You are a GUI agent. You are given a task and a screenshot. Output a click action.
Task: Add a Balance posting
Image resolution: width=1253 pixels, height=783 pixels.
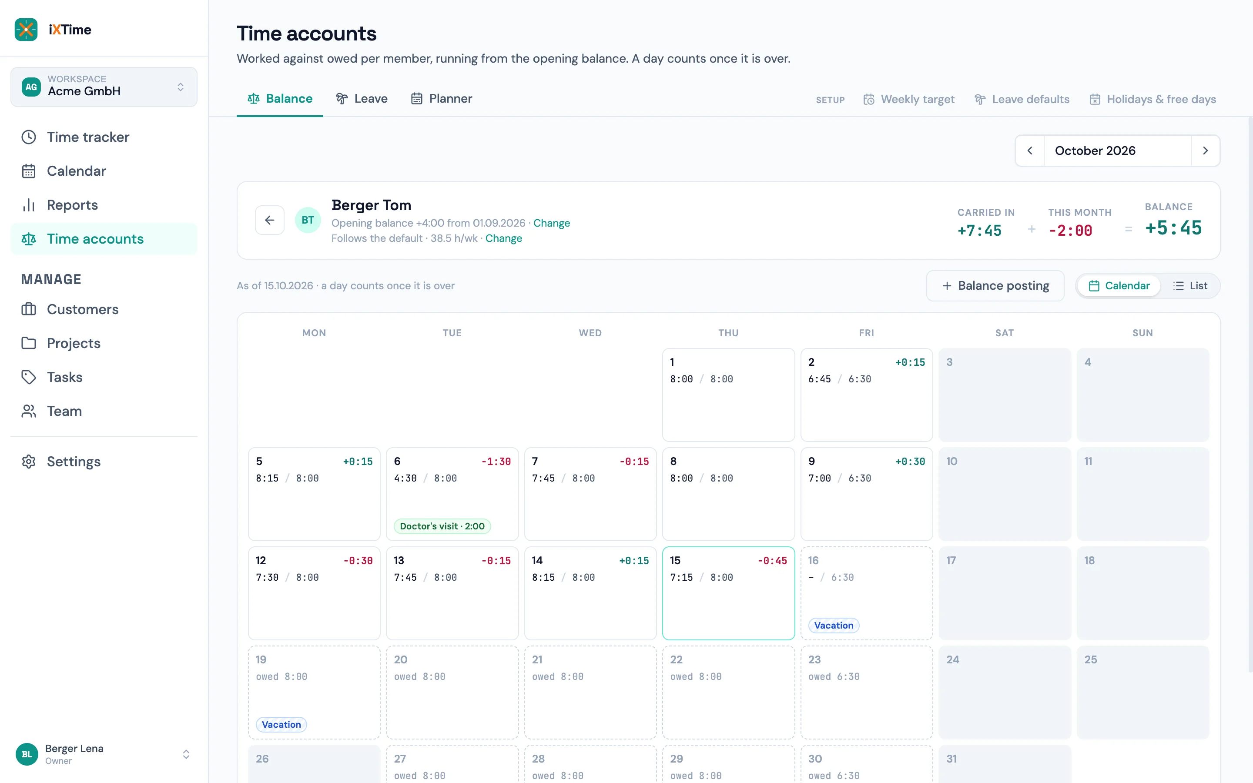(x=995, y=286)
